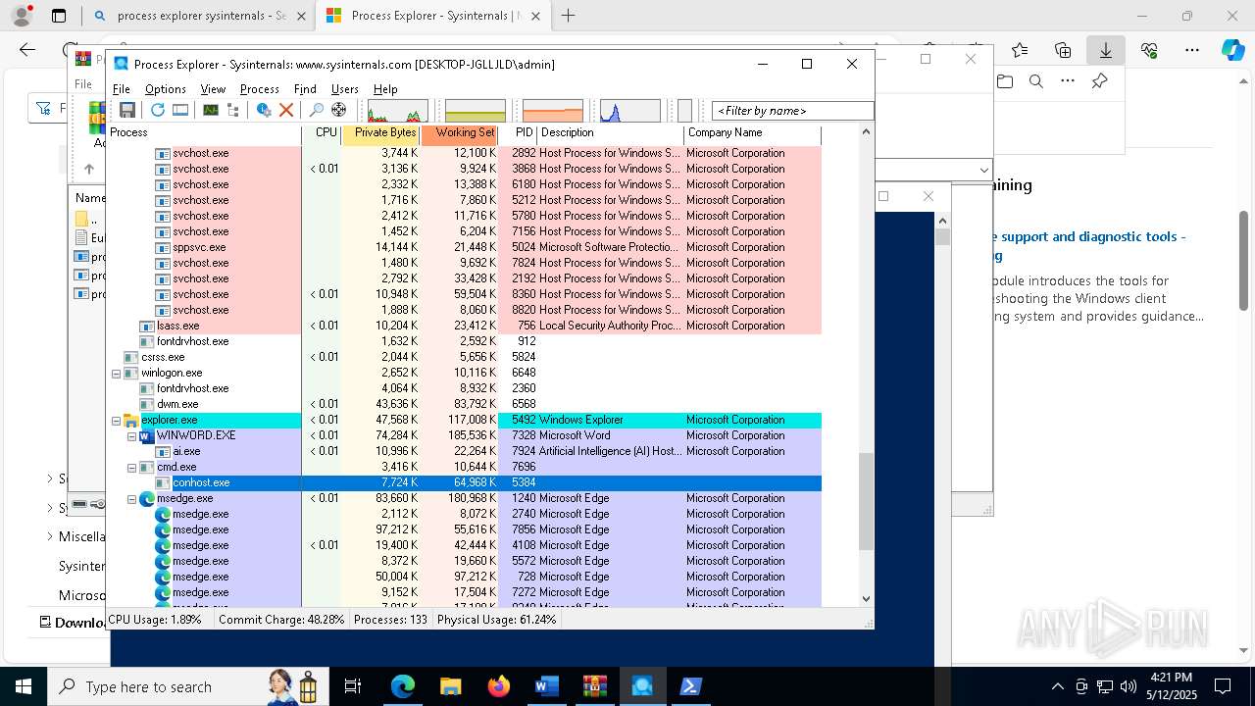Open the Edge Downloads toolbar icon
1255x706 pixels.
click(1106, 50)
